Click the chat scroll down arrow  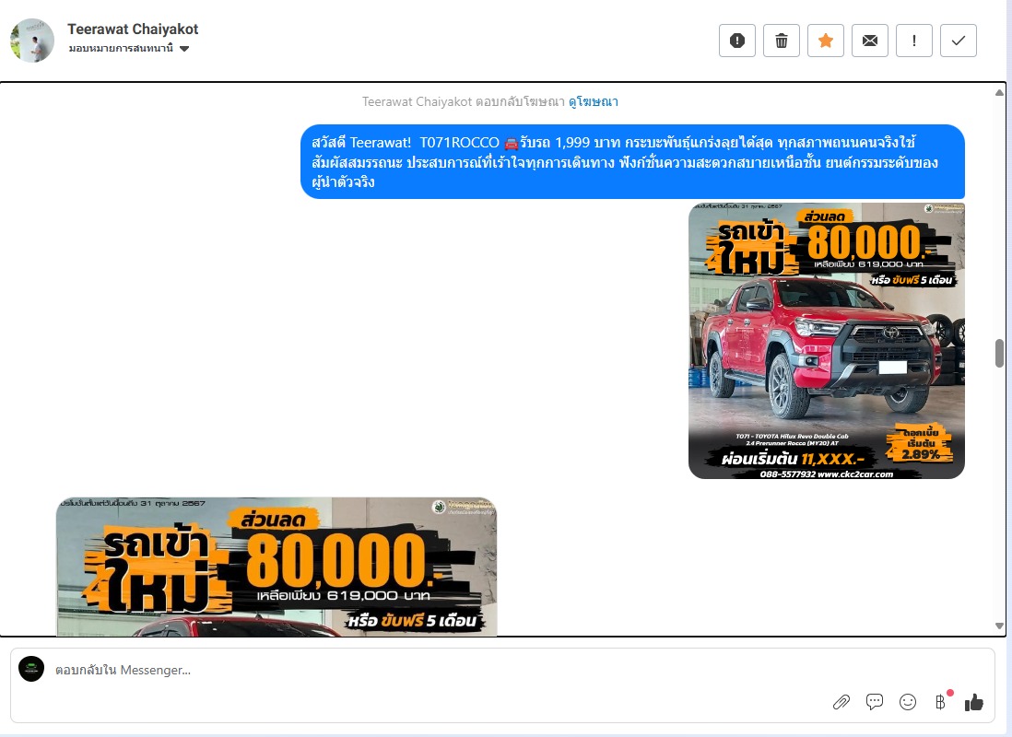(x=999, y=626)
